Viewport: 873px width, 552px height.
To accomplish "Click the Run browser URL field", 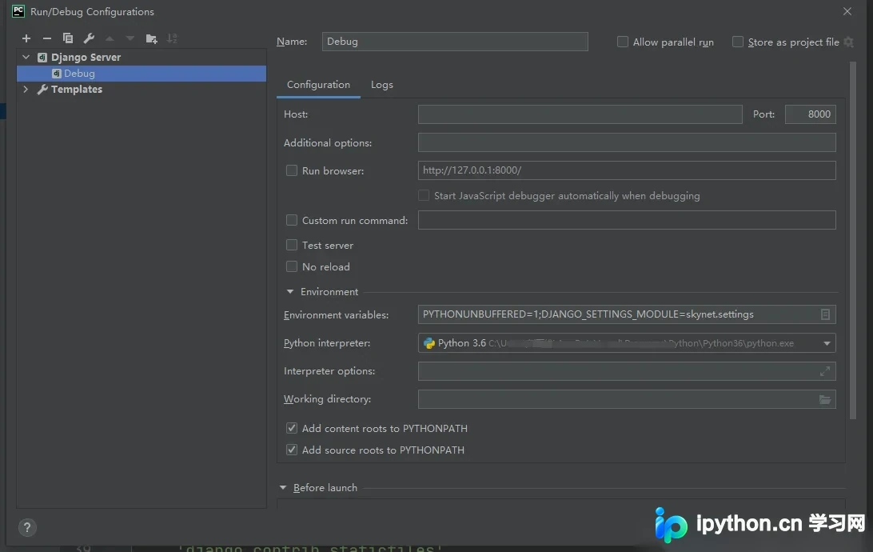I will click(627, 170).
